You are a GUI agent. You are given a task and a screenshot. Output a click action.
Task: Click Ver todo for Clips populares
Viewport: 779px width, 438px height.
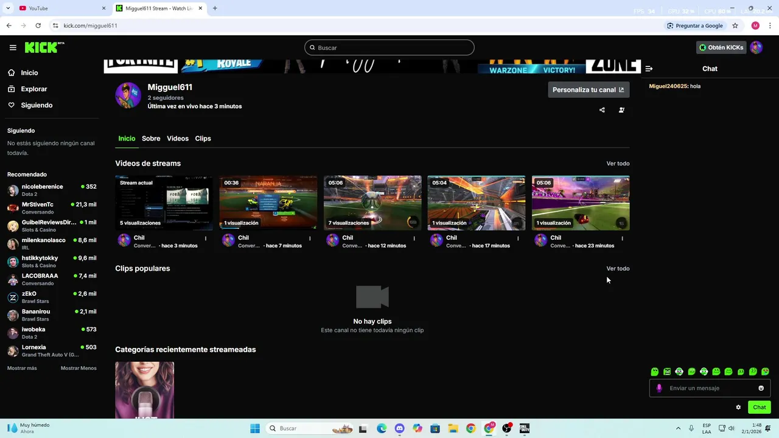coord(618,268)
